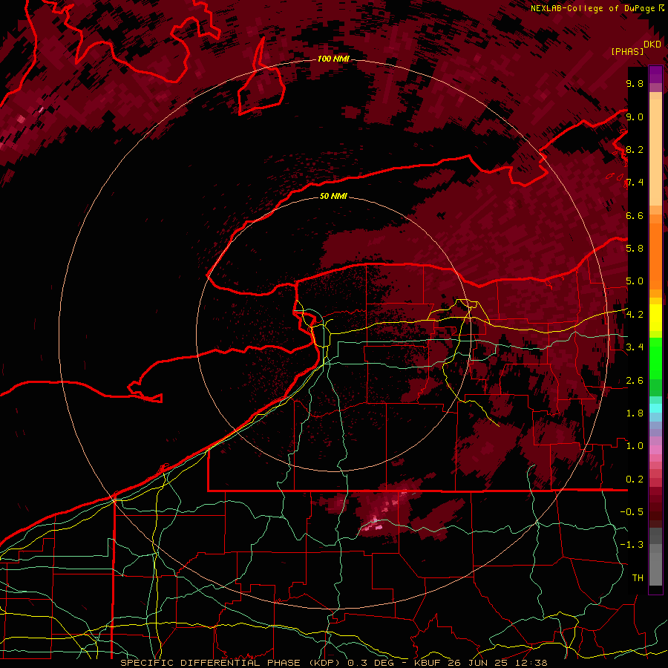Click the 5.0 value on the color scale
Viewport: 668px width, 668px height.
(x=635, y=281)
